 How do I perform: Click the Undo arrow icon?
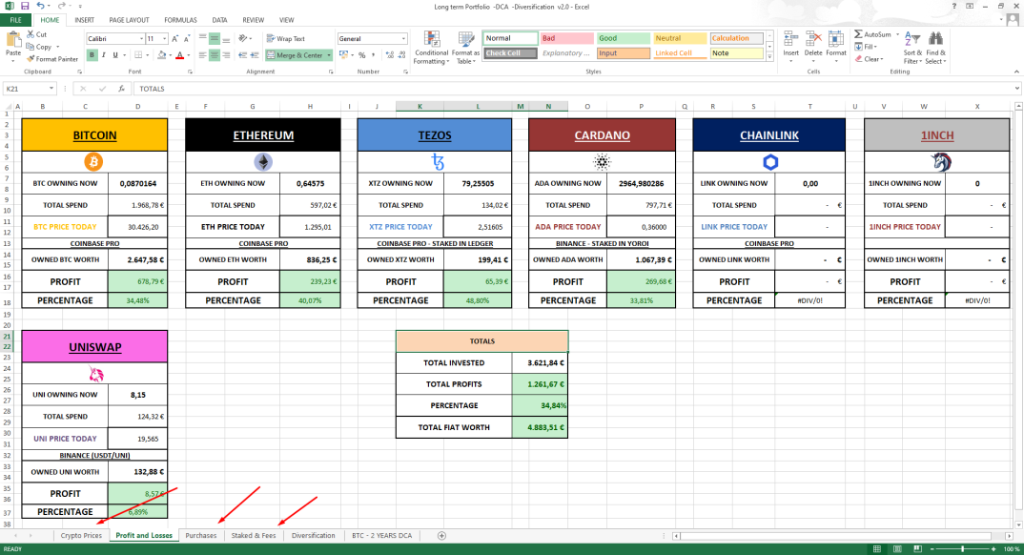(40, 6)
